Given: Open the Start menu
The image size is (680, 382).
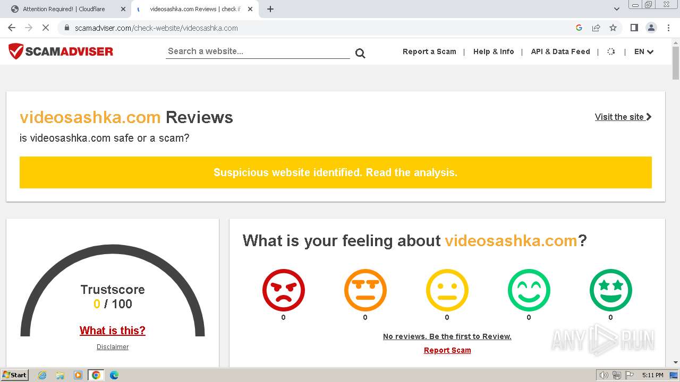Looking at the screenshot, I should [x=14, y=375].
